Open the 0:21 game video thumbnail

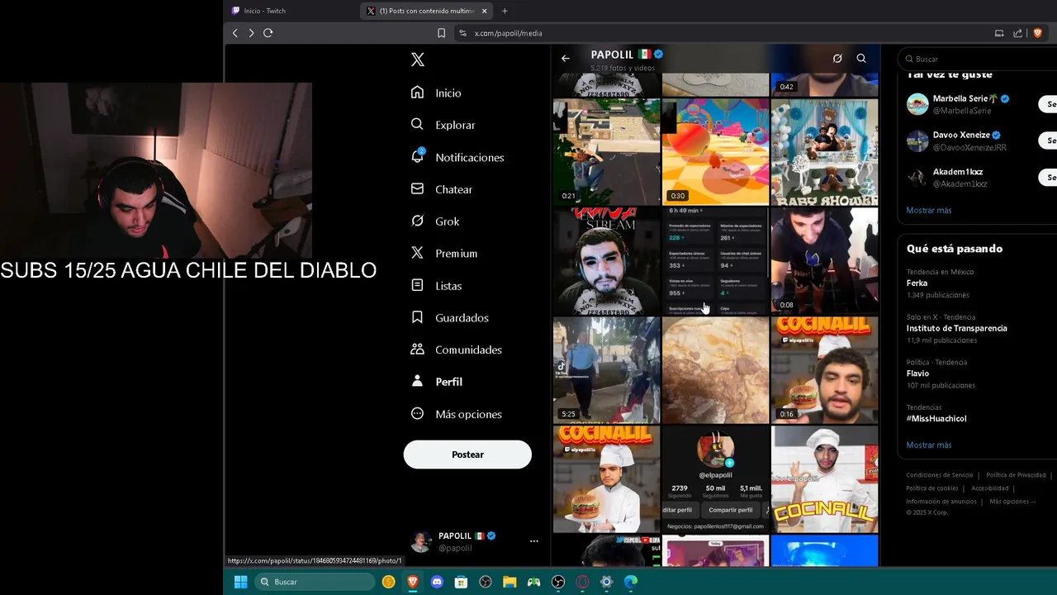[x=606, y=152]
